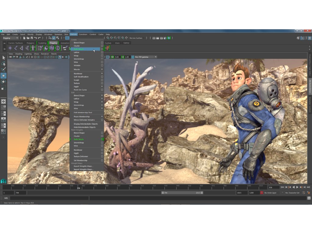
Task: Open the Rigging menu set dropdown
Action: coord(11,38)
